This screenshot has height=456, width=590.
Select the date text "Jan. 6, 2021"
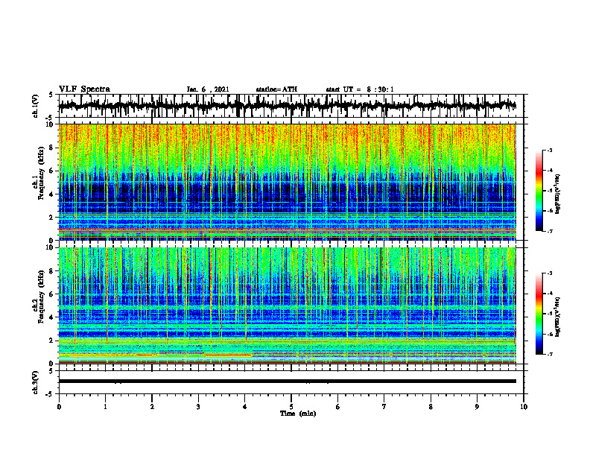[x=208, y=89]
